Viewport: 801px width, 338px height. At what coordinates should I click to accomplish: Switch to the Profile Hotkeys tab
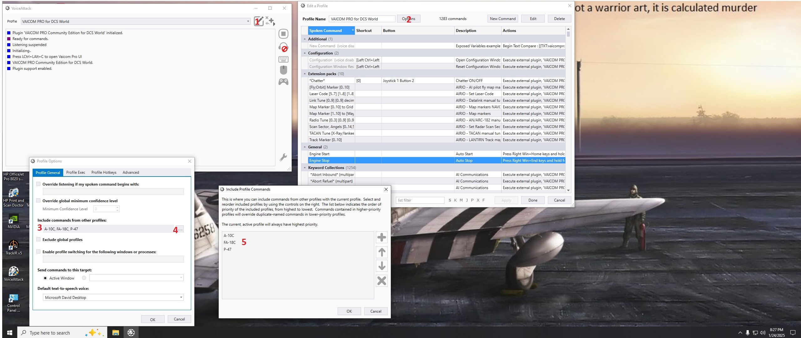(x=104, y=172)
